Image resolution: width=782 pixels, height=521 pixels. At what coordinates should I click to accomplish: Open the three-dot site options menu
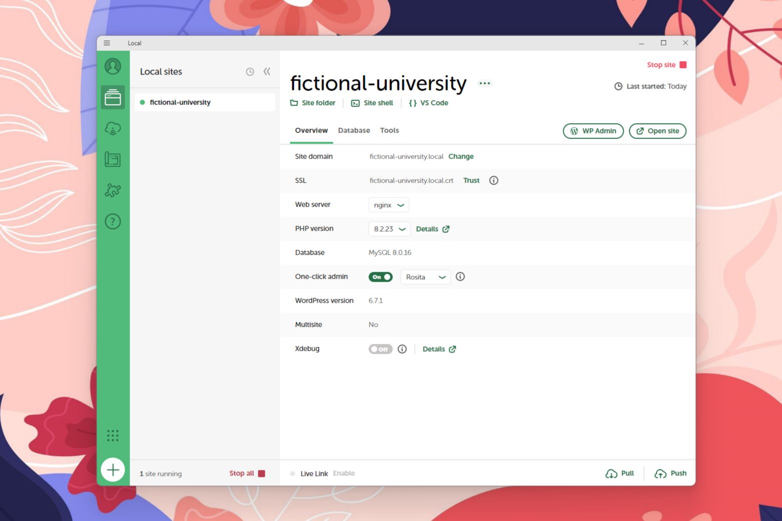[x=484, y=83]
